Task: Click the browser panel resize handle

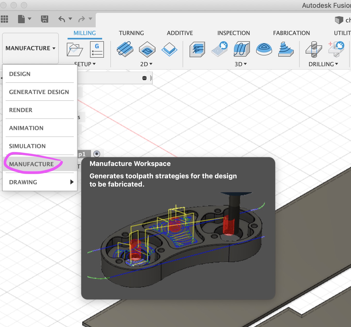Action: click(x=151, y=78)
